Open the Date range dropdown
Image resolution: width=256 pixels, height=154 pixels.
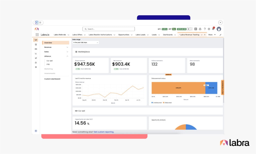click(86, 43)
